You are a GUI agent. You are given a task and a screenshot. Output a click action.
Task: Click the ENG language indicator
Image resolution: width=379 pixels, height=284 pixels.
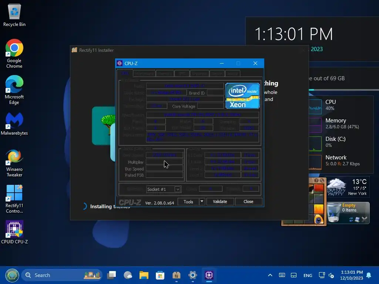pos(308,275)
